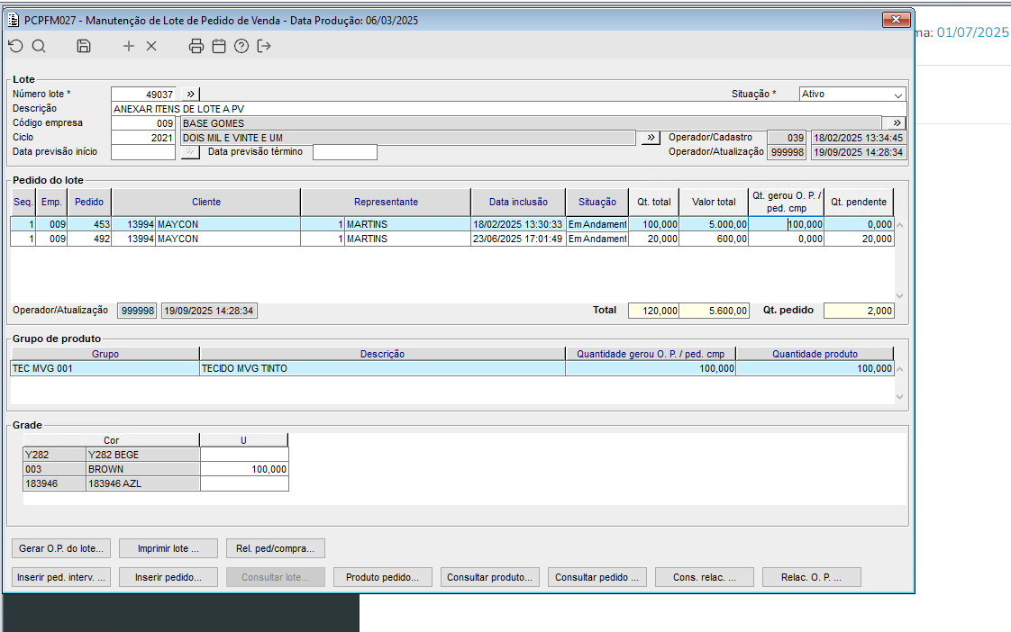Image resolution: width=1011 pixels, height=632 pixels.
Task: Click the Data previsão término field
Action: [x=345, y=152]
